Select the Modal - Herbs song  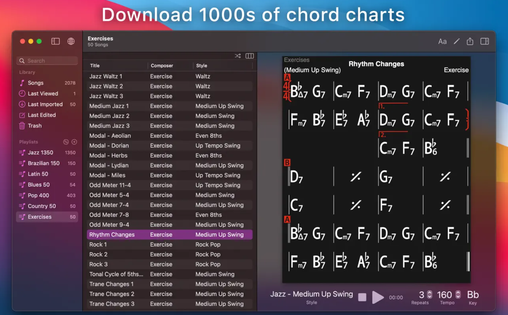pos(170,155)
